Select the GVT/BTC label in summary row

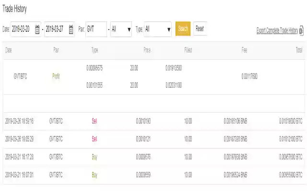[x=20, y=76]
